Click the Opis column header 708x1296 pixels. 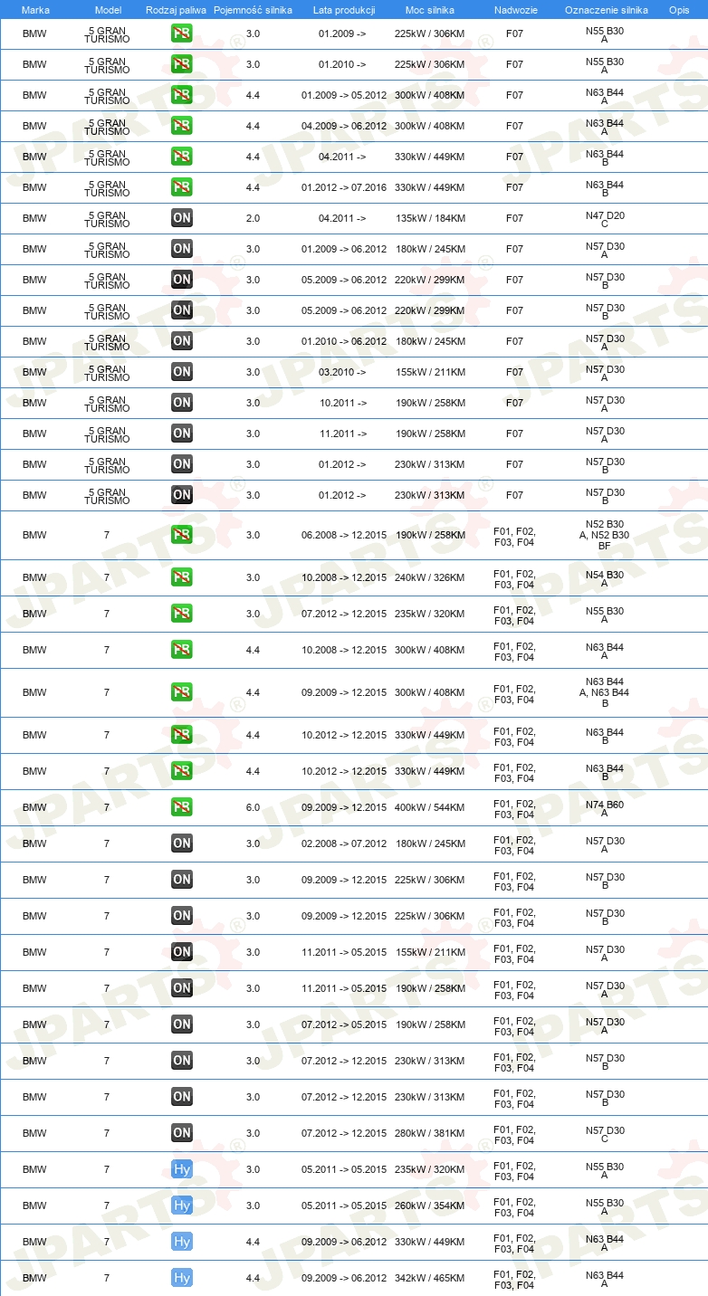[x=679, y=10]
